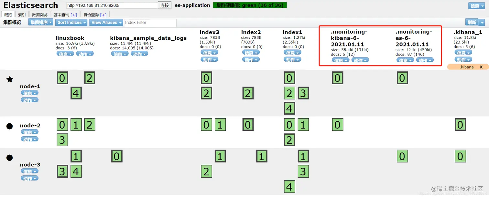Image resolution: width=489 pixels, height=198 pixels.
Task: Click the master node star icon for node-1
Action: 10,79
